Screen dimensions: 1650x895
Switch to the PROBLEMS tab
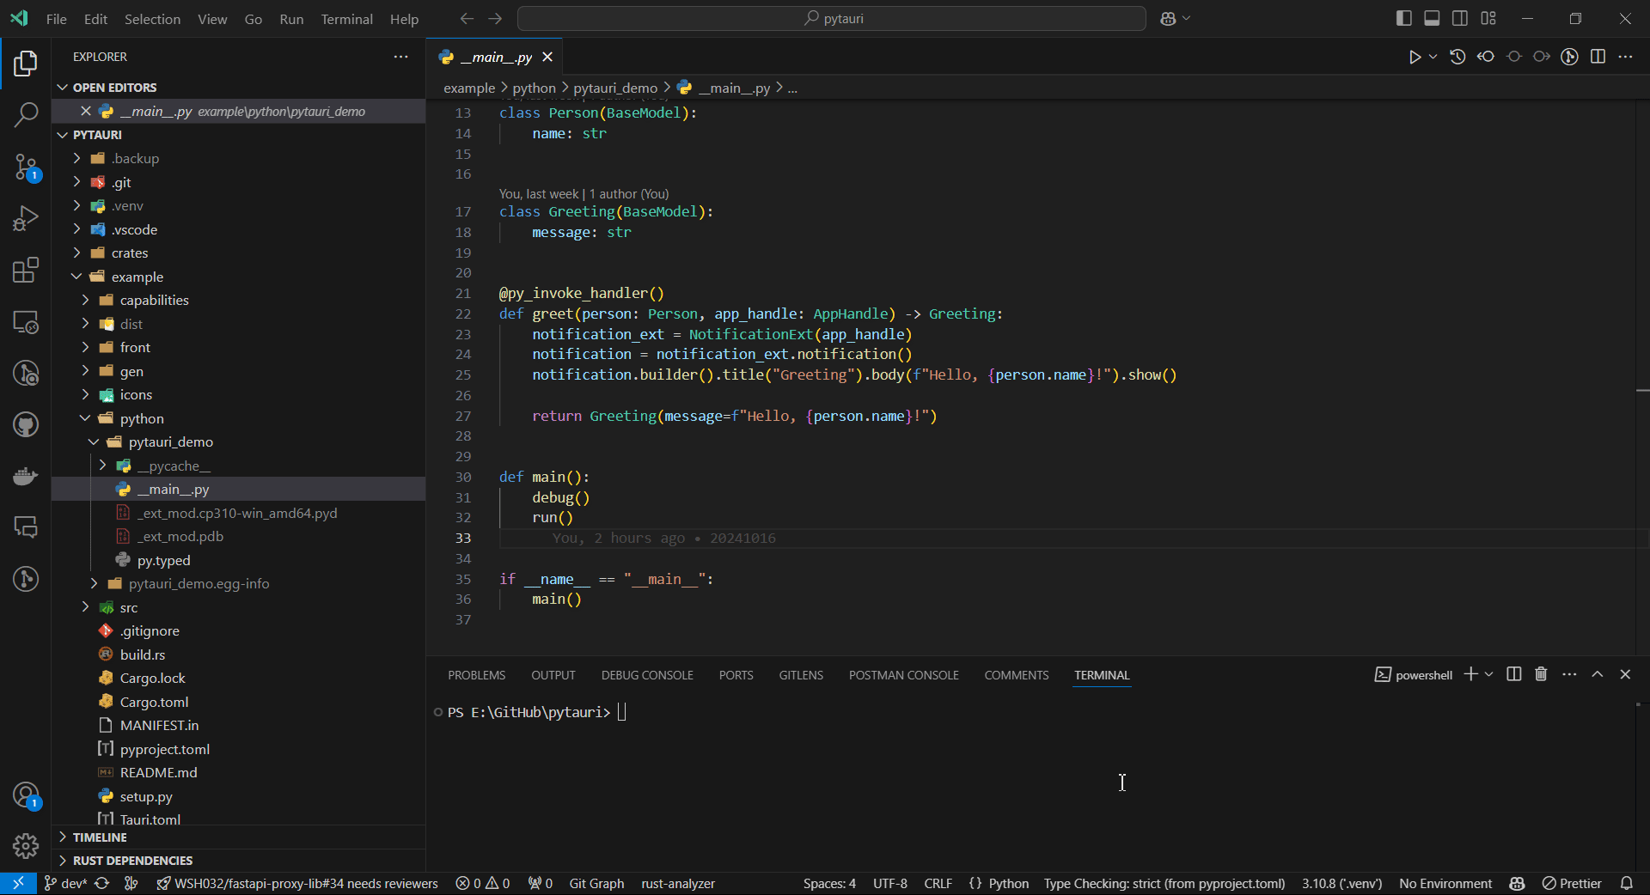coord(476,675)
